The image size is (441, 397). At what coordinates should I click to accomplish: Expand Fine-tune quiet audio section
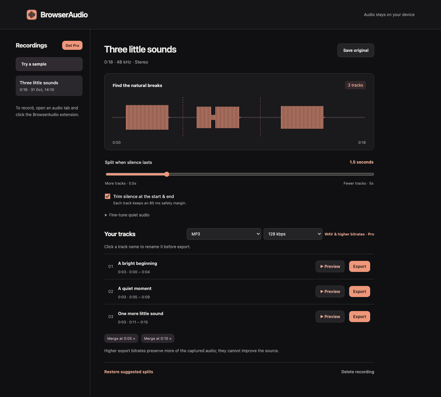tap(127, 215)
